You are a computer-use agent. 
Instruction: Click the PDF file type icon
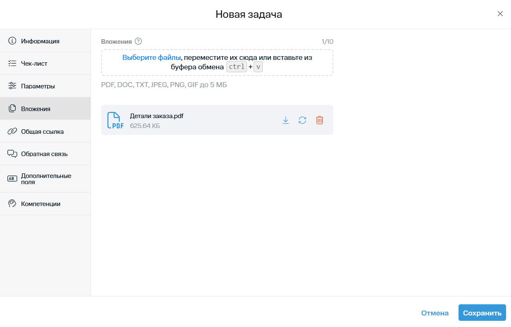point(115,120)
